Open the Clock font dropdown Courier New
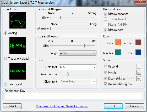Viewport: 147px width, 112px height. [78, 81]
